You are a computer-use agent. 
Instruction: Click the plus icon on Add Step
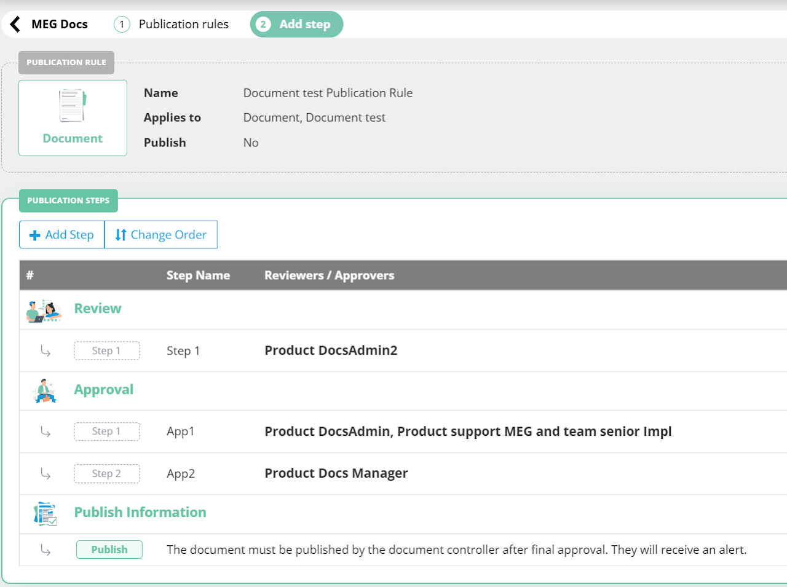pyautogui.click(x=35, y=235)
